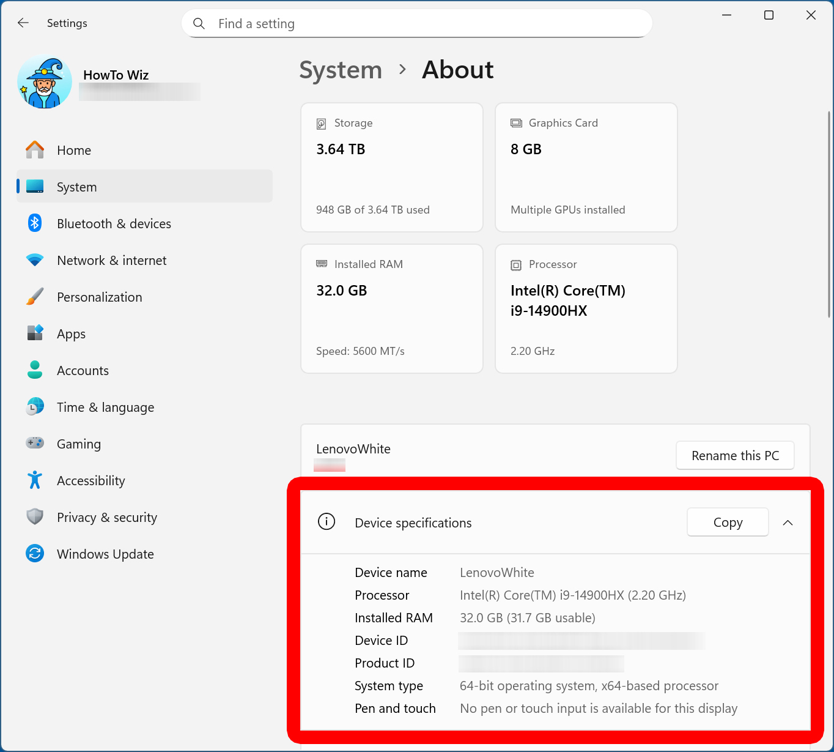This screenshot has width=834, height=752.
Task: Navigate to Home in the sidebar
Action: (74, 150)
